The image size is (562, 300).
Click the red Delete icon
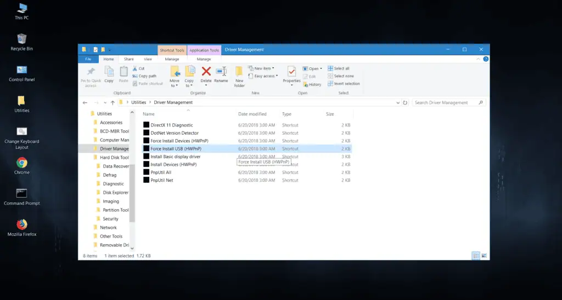coord(206,72)
